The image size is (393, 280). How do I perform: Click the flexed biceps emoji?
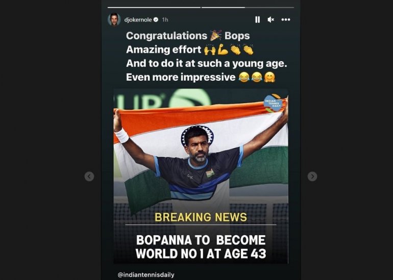pos(223,50)
